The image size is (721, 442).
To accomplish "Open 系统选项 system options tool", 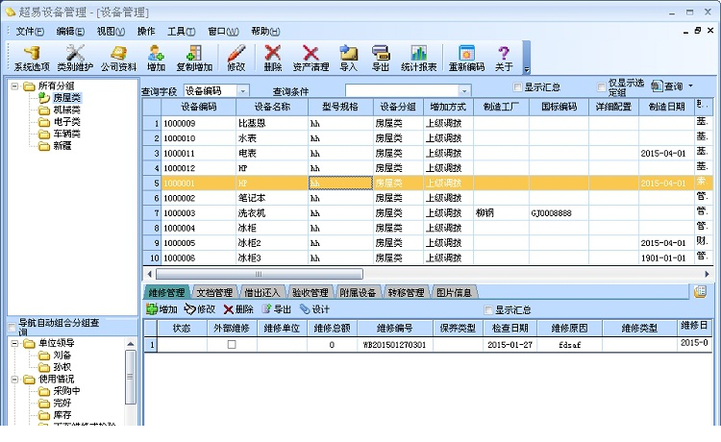I will [32, 59].
